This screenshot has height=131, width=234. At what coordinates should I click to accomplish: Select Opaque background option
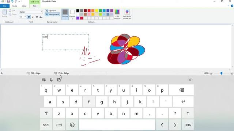pyautogui.click(x=50, y=11)
